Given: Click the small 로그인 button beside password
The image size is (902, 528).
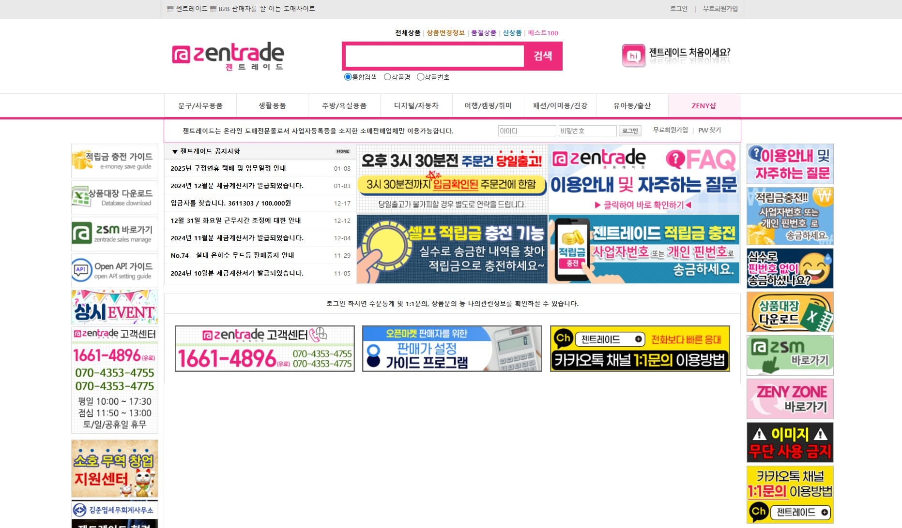Looking at the screenshot, I should point(630,131).
